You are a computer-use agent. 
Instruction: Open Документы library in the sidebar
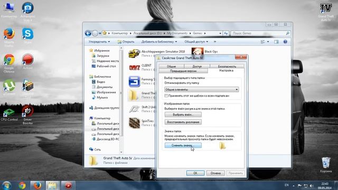102,87
